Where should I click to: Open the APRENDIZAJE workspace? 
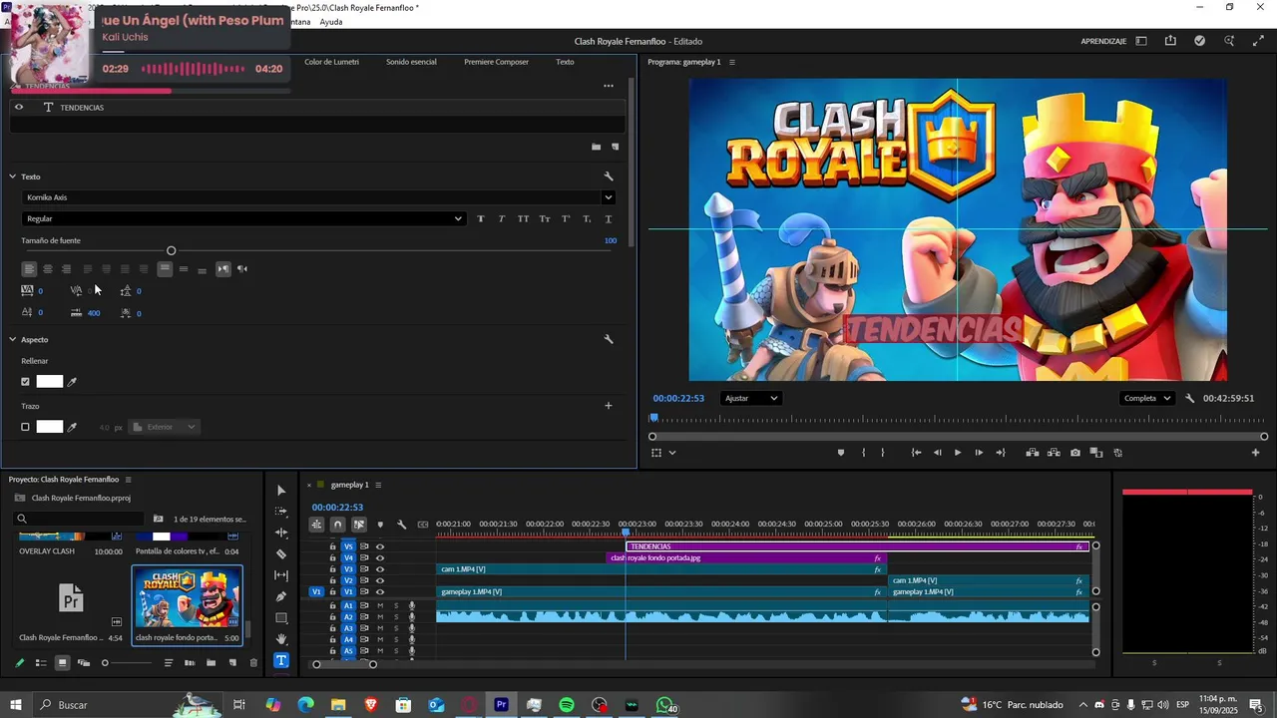point(1103,42)
